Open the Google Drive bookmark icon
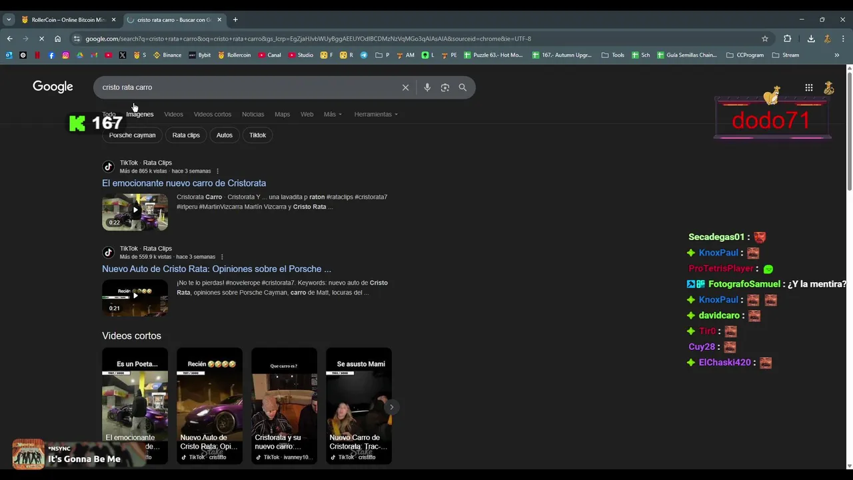Screen dimensions: 853x480 [x=79, y=55]
